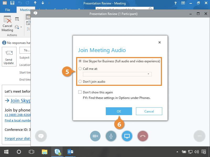Open Skype for Business from taskbar
Screen dimensions: 210x157
coord(57,152)
